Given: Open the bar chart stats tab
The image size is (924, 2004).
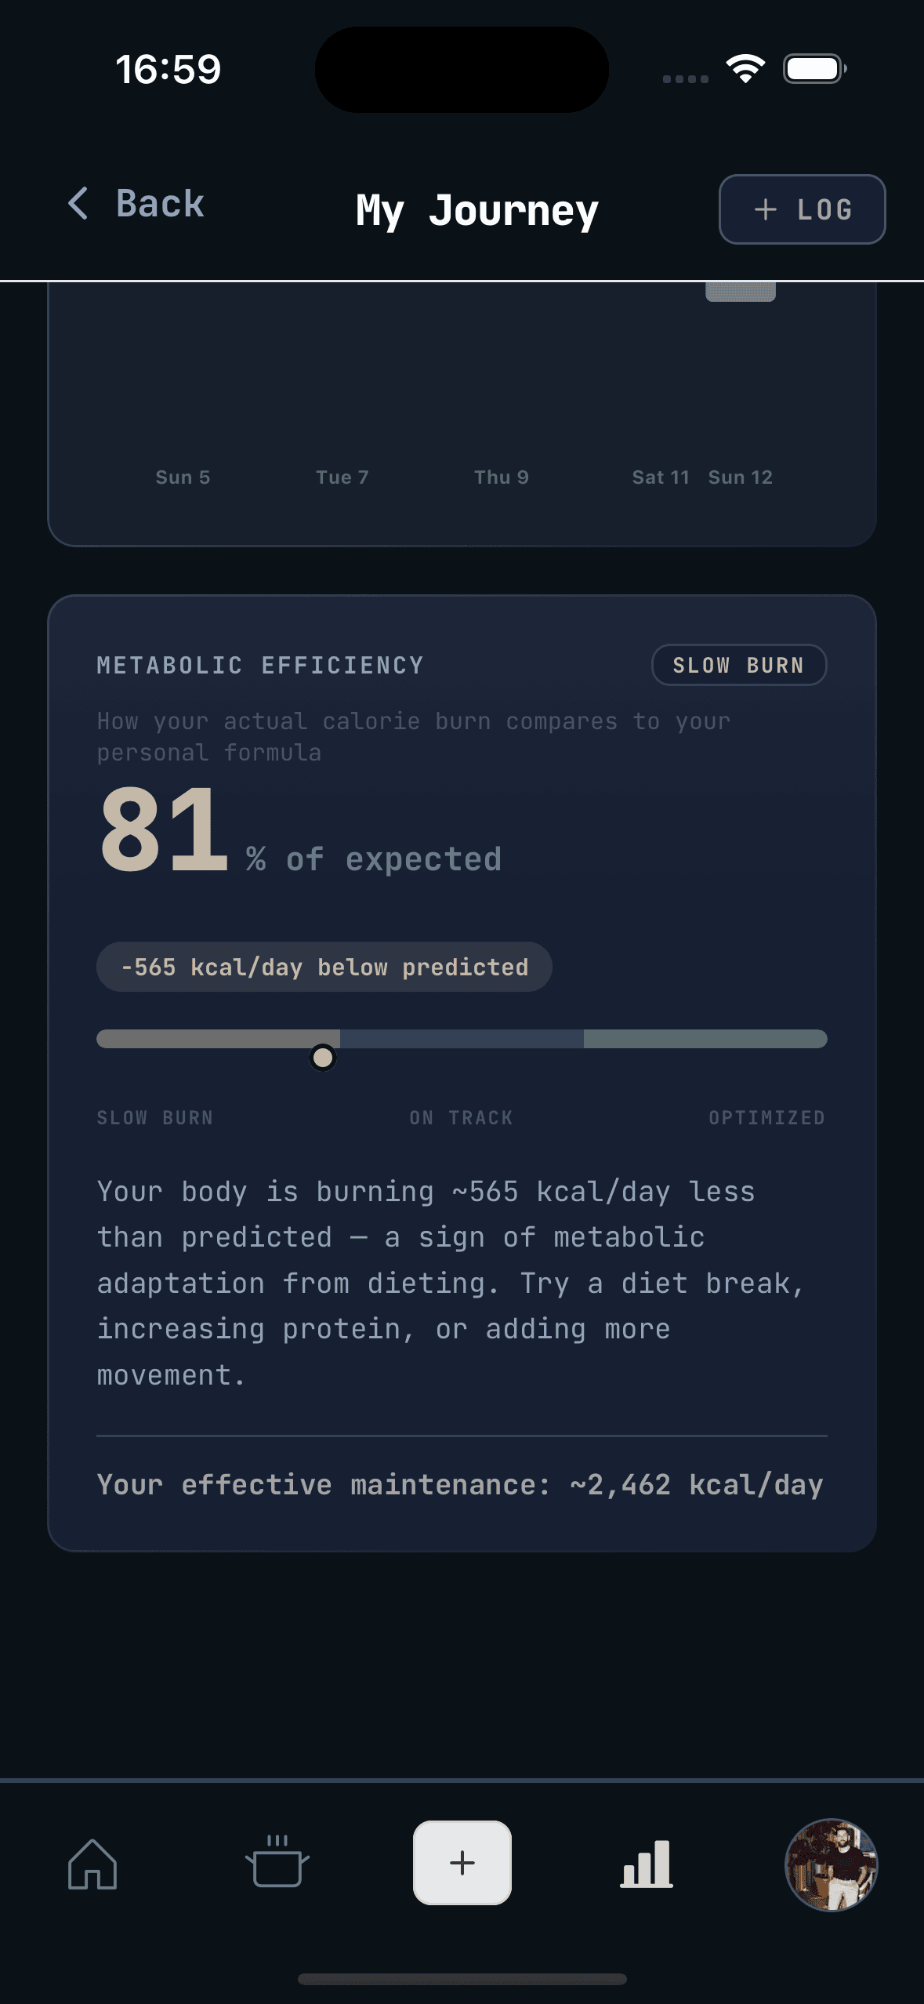Looking at the screenshot, I should [x=647, y=1863].
